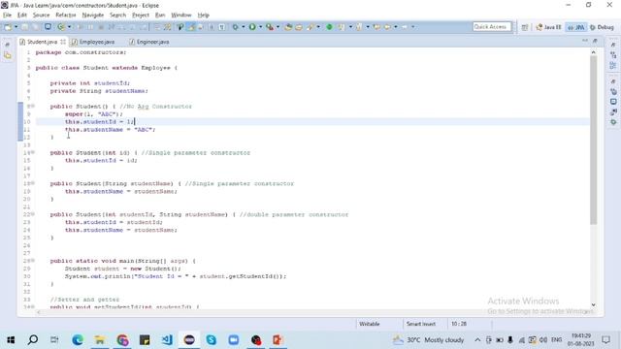The height and width of the screenshot is (349, 621).
Task: Open Eclipse icon in taskbar
Action: [189, 340]
